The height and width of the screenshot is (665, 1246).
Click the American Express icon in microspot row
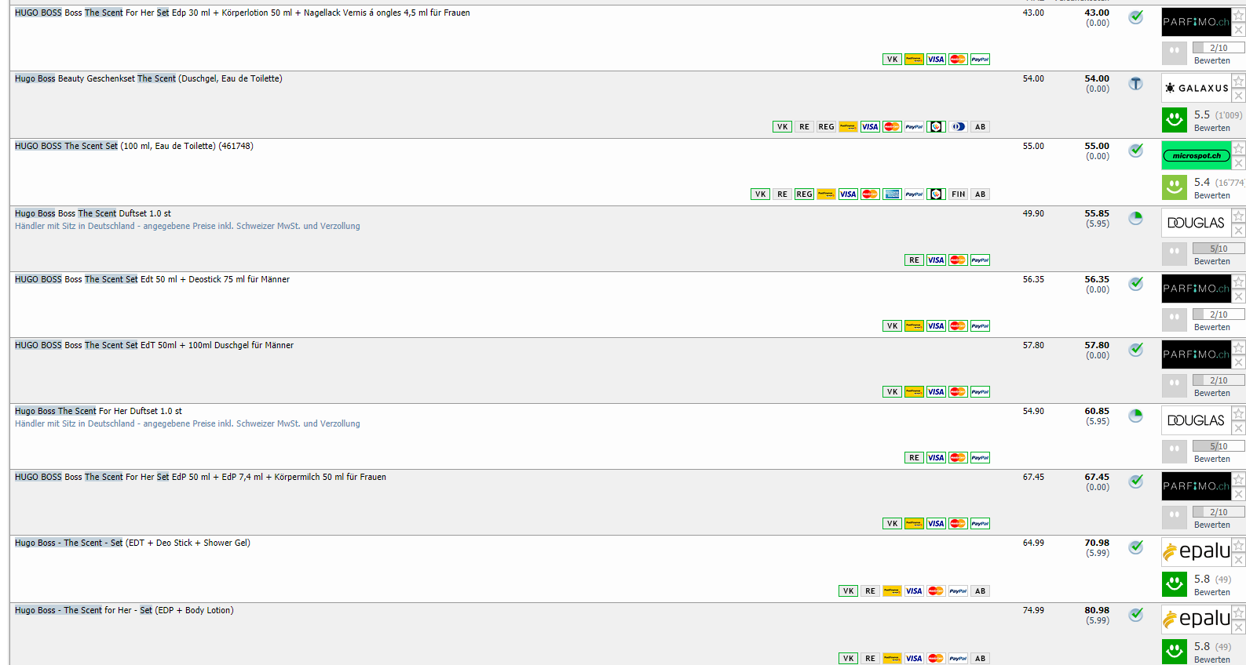(892, 194)
